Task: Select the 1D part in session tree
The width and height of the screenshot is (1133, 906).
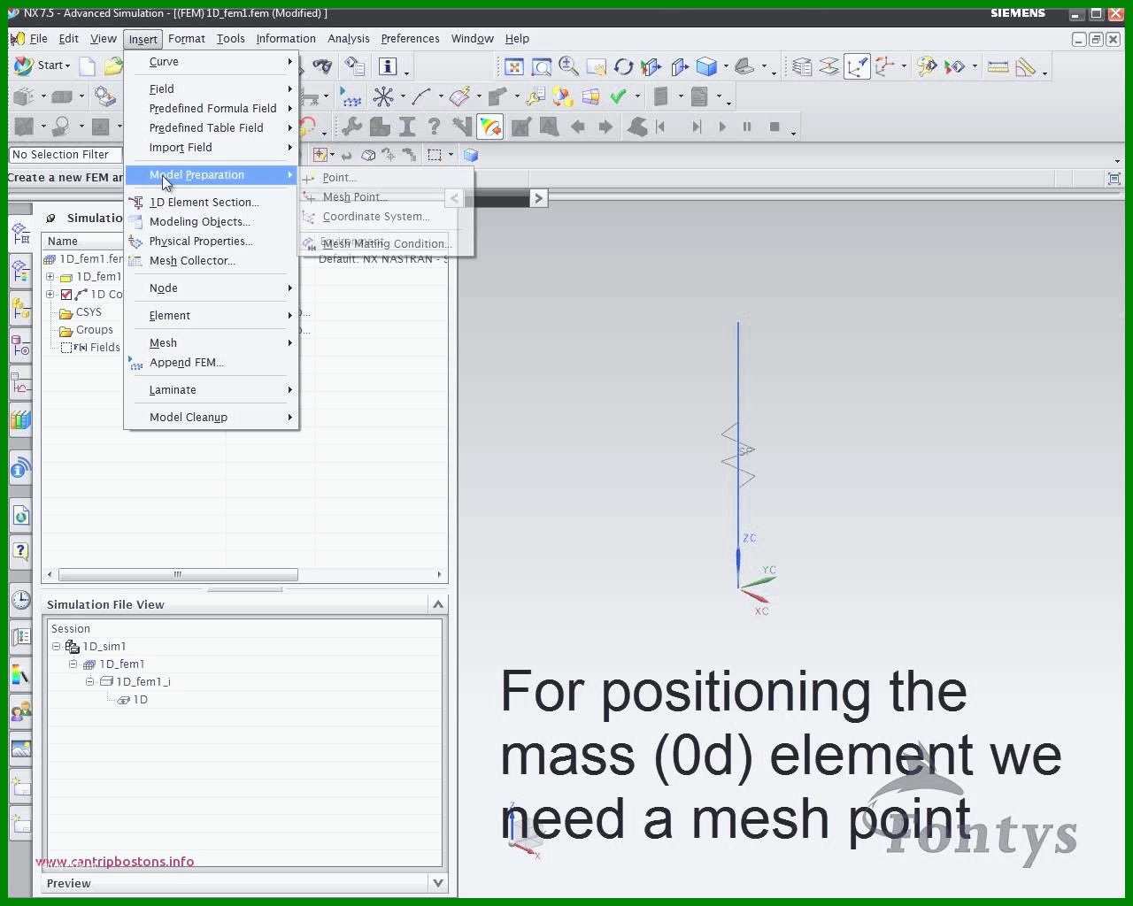Action: (132, 700)
